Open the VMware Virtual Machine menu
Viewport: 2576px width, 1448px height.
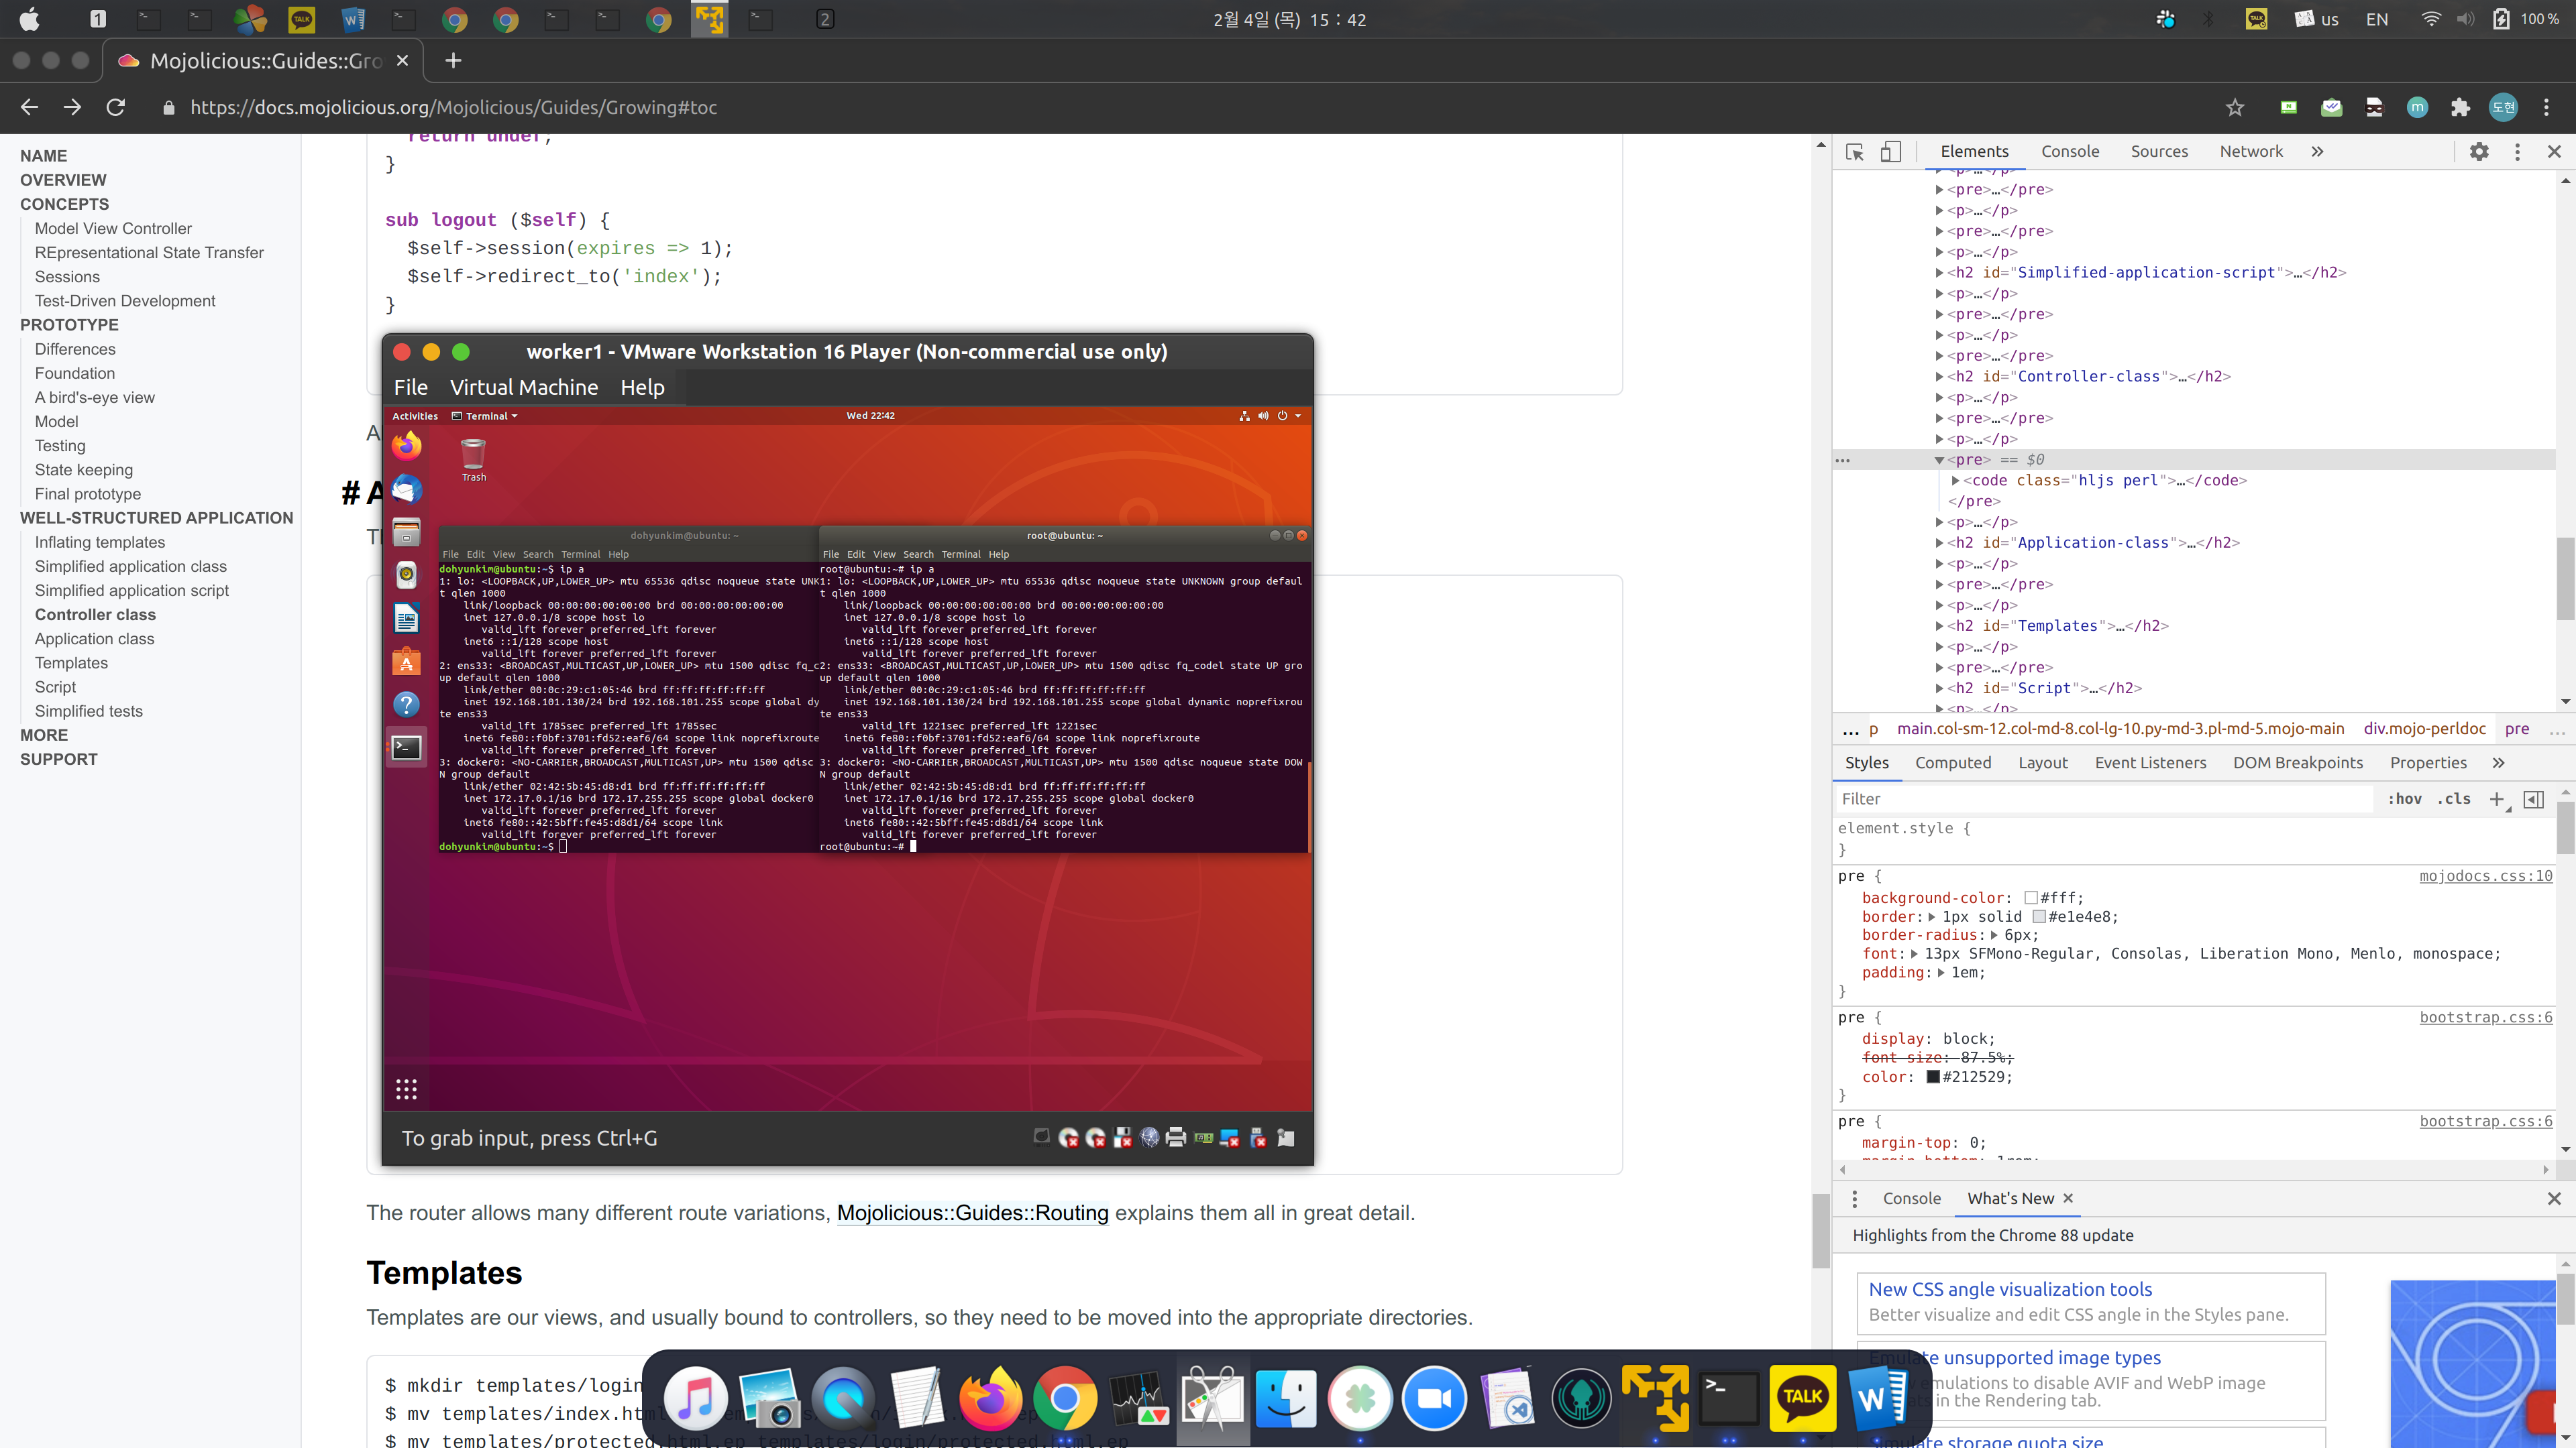click(x=524, y=387)
